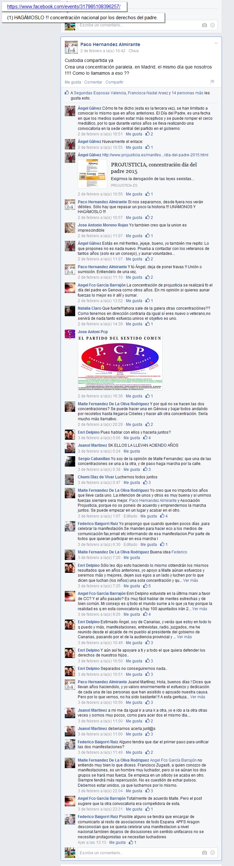234x866 pixels.
Task: Open emoji picker in top comment box
Action: tap(213, 25)
